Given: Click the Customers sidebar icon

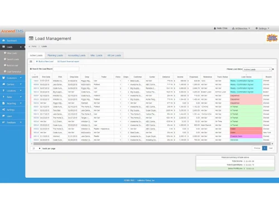Looking at the screenshot, I should [x=3, y=78].
